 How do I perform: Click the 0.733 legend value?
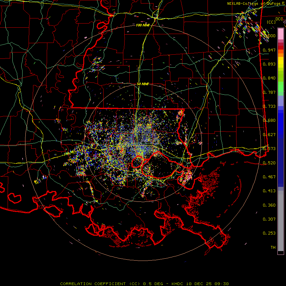(269, 106)
